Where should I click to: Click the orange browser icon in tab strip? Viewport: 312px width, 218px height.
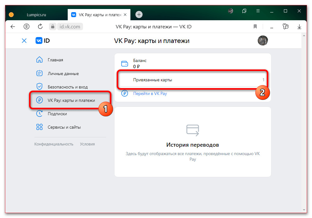pyautogui.click(x=11, y=15)
